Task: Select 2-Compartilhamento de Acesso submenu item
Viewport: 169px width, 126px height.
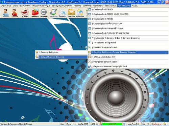Action: pyautogui.click(x=62, y=57)
